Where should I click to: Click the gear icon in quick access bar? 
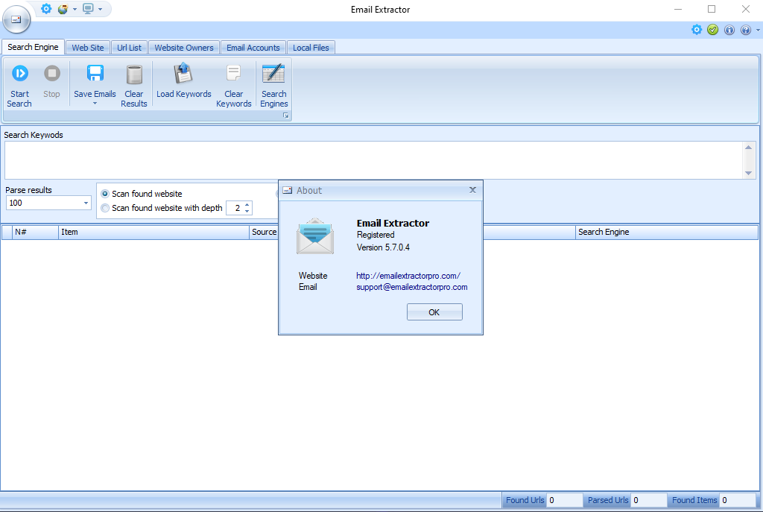click(45, 9)
